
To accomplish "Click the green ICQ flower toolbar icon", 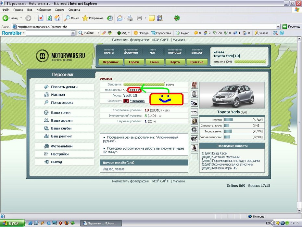I will point(177,18).
